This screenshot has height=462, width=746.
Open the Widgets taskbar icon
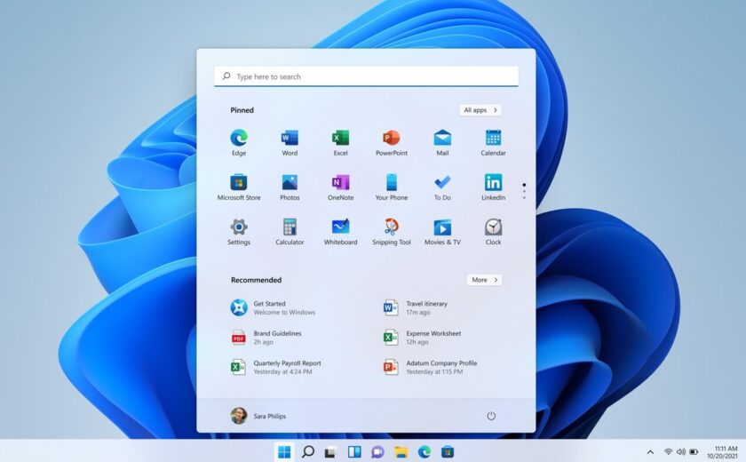click(354, 451)
